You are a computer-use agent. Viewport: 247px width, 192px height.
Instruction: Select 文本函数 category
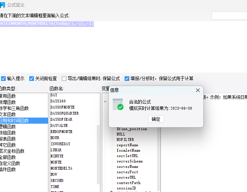point(24,114)
